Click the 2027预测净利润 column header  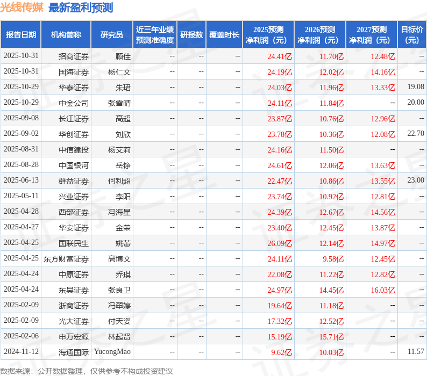click(x=372, y=35)
